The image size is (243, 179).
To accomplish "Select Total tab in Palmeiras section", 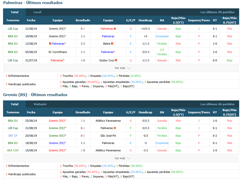I will click(x=14, y=12).
